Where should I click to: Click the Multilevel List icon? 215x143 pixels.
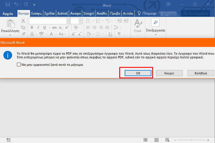pos(108,21)
